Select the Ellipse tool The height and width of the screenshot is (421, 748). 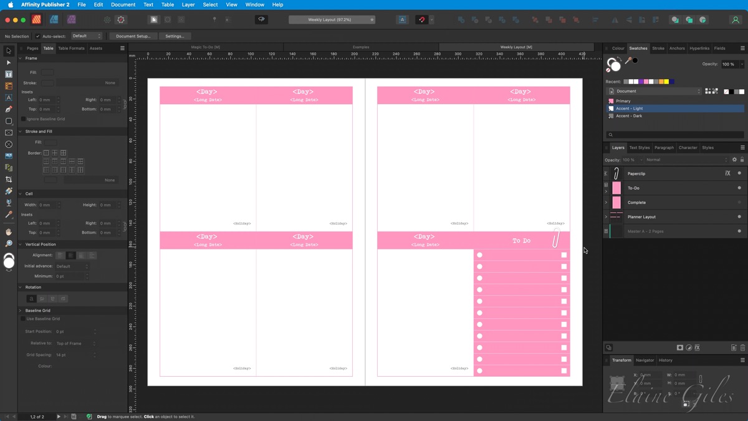(x=9, y=144)
